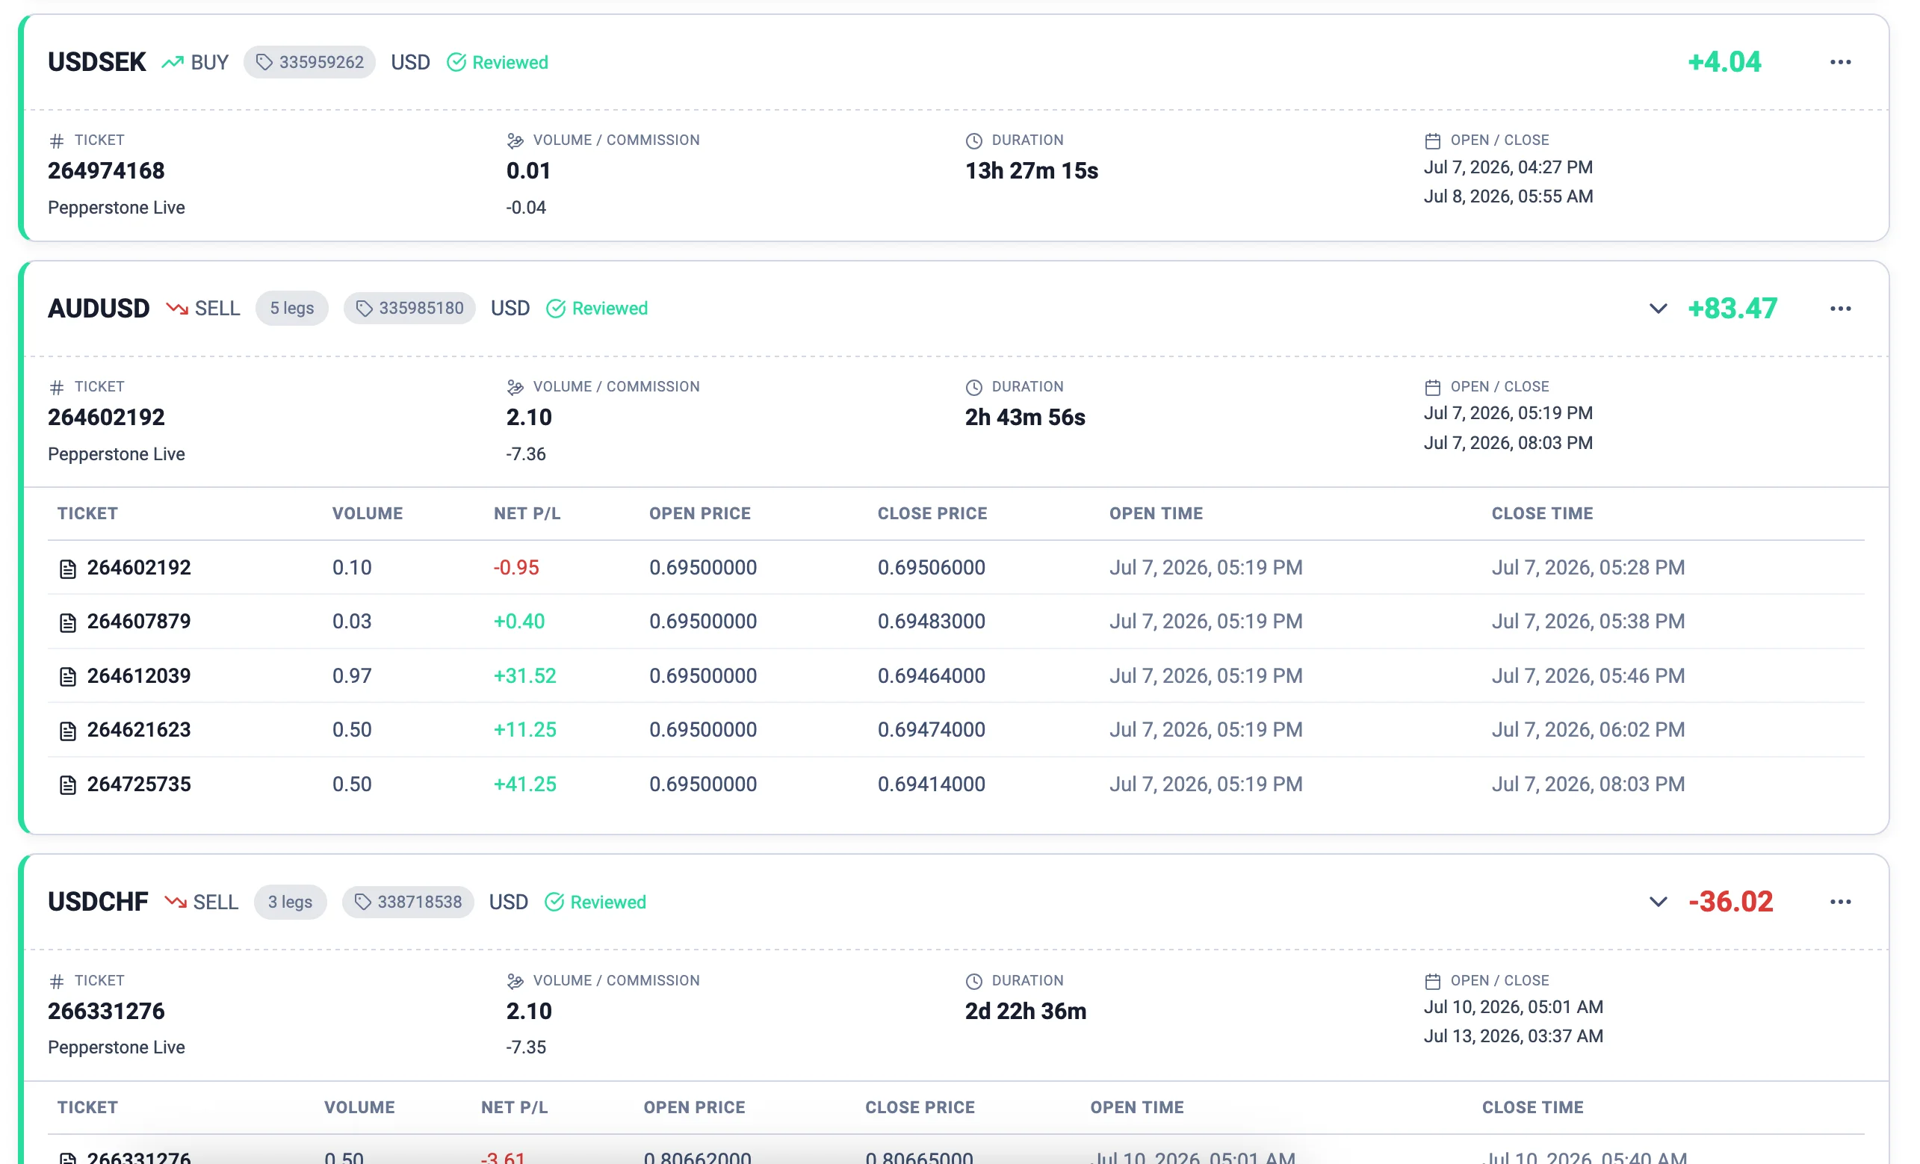Viewport: 1920px width, 1164px height.
Task: Open more options menu for AUDUSD trade
Action: (1840, 309)
